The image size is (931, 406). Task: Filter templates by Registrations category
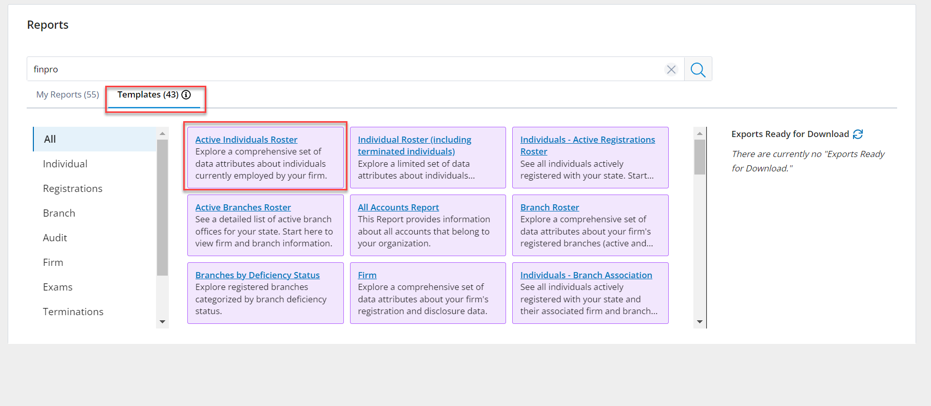(72, 189)
